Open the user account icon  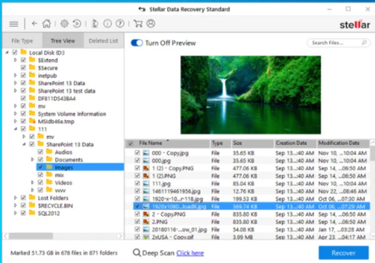point(151,24)
